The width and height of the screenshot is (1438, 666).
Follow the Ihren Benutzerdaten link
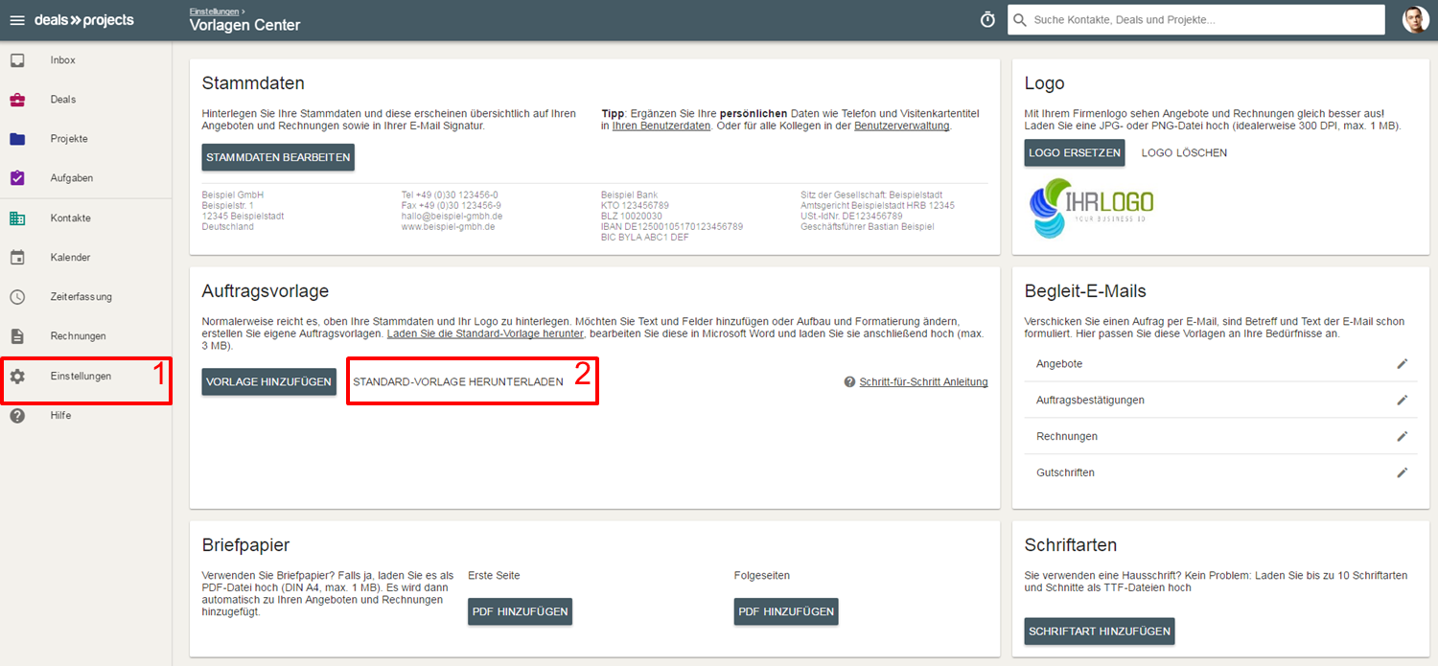click(661, 126)
